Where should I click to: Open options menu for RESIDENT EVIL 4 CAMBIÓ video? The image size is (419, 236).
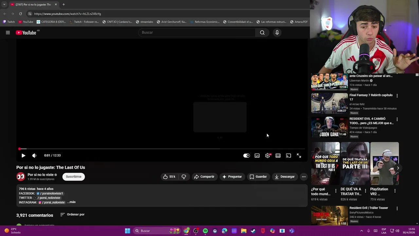[397, 119]
